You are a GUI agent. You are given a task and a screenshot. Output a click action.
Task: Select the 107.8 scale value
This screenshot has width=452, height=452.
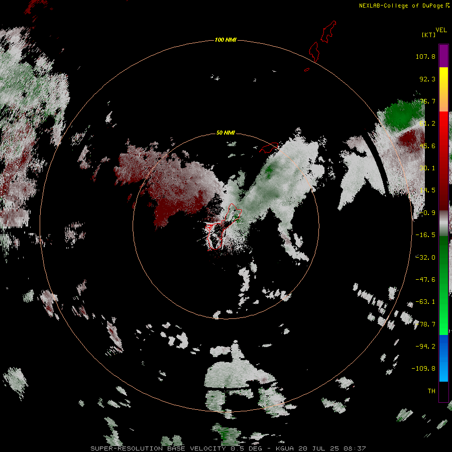(x=425, y=56)
